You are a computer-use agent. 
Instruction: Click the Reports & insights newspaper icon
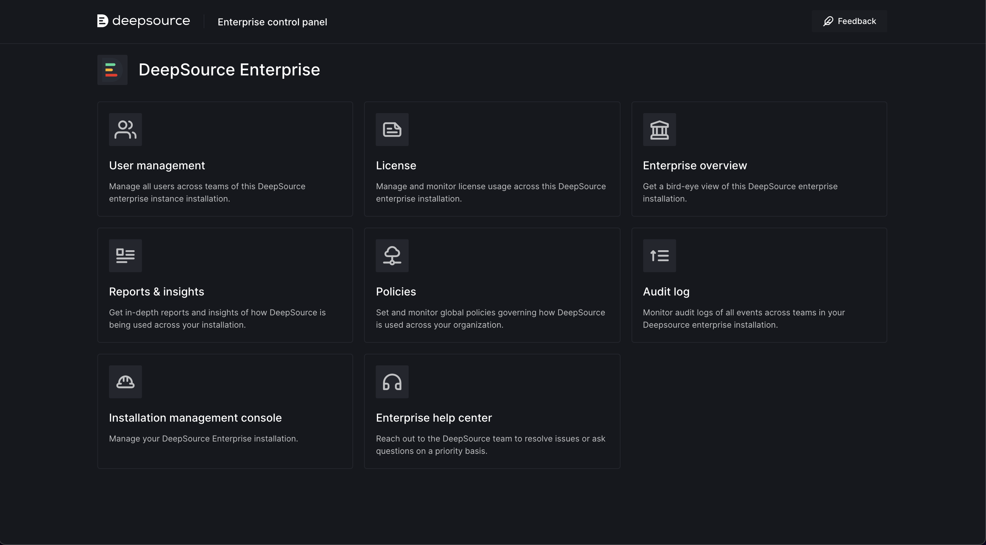(125, 256)
